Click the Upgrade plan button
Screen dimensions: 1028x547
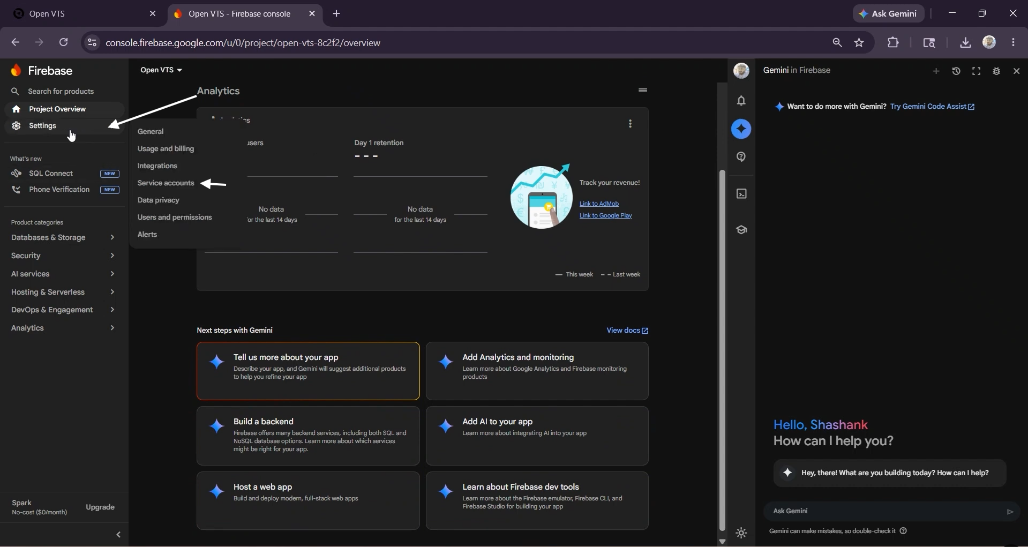tap(100, 507)
